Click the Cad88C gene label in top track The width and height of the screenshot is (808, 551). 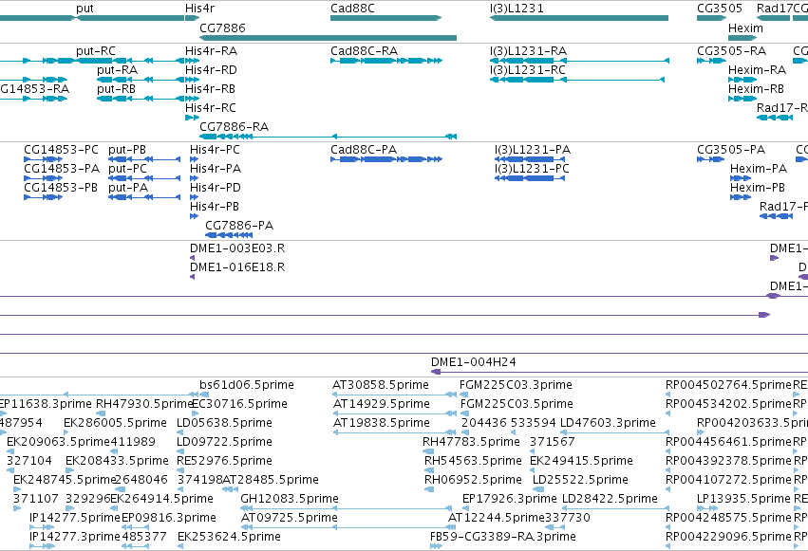[x=352, y=9]
